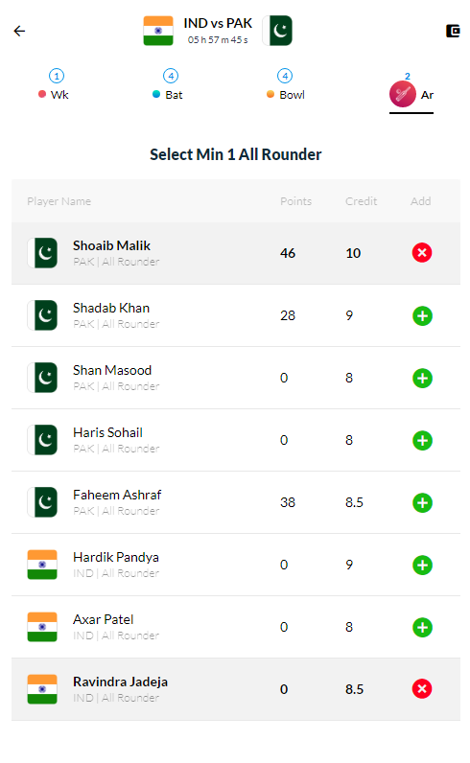Image resolution: width=470 pixels, height=763 pixels.
Task: Add Faheem Ashraf with plus icon
Action: [422, 502]
